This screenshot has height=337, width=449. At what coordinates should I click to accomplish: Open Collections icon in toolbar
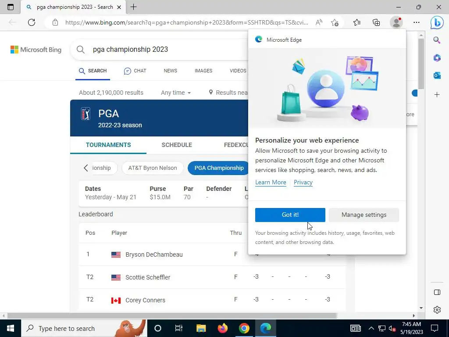(x=376, y=22)
